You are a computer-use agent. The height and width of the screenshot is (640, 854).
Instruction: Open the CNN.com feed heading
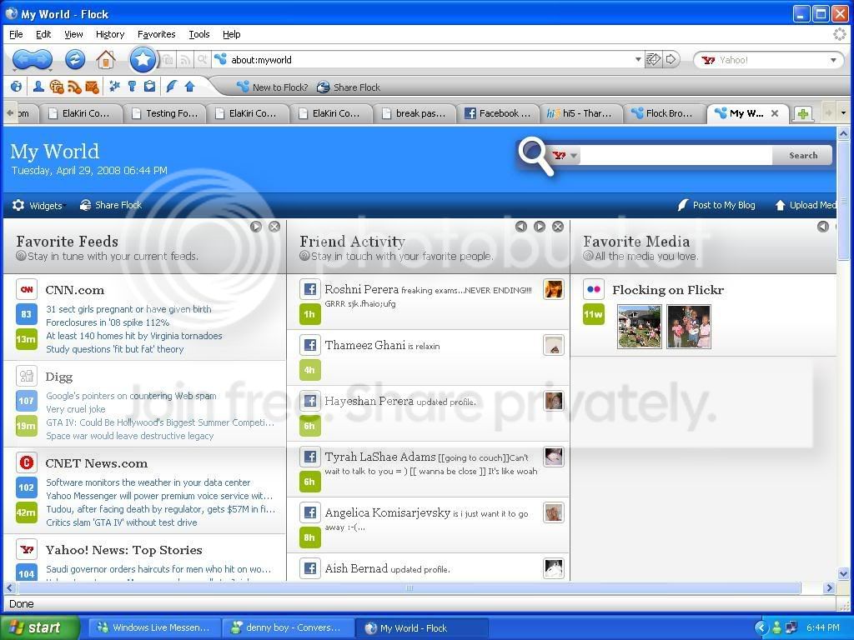74,290
